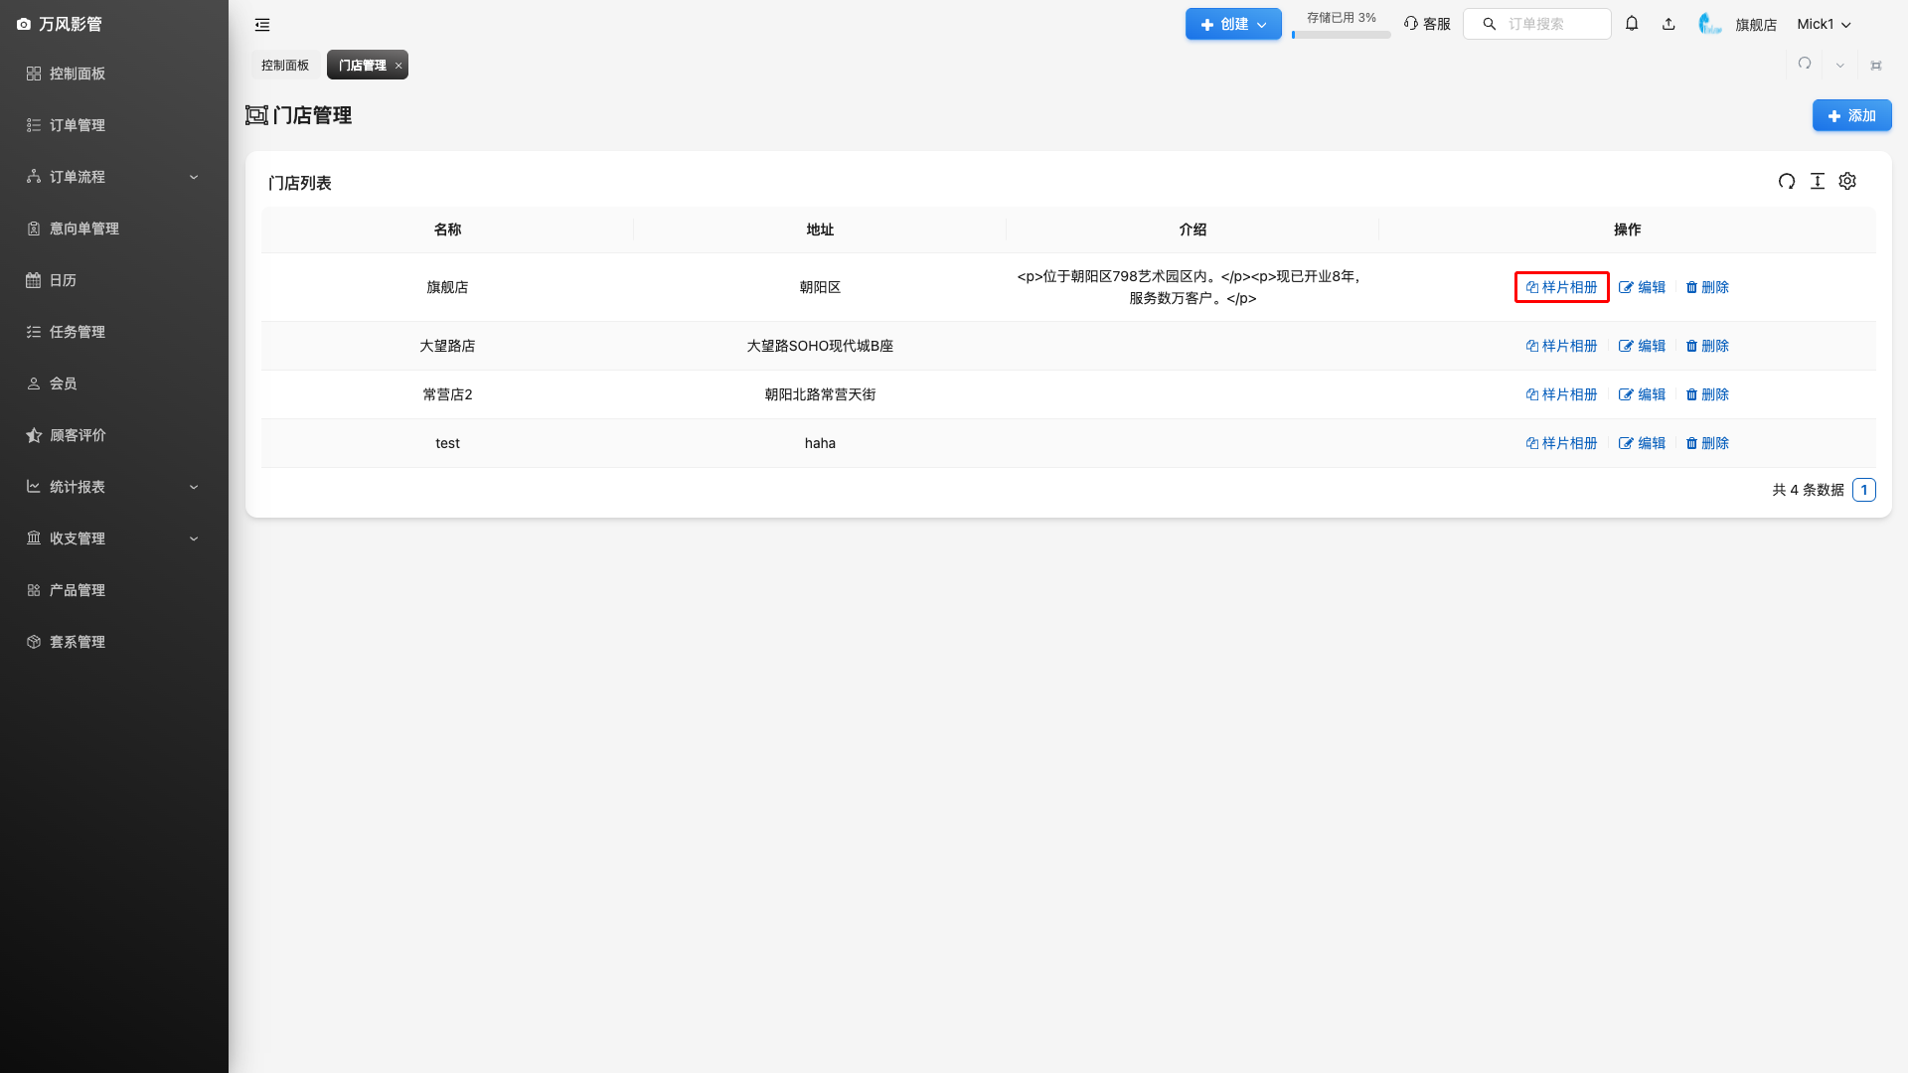1908x1073 pixels.
Task: Expand 统计报表 sidebar menu
Action: click(114, 487)
